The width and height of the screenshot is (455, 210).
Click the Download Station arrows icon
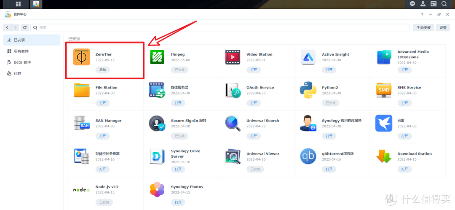(384, 156)
